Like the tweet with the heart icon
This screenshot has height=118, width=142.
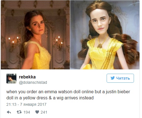pos(37,112)
